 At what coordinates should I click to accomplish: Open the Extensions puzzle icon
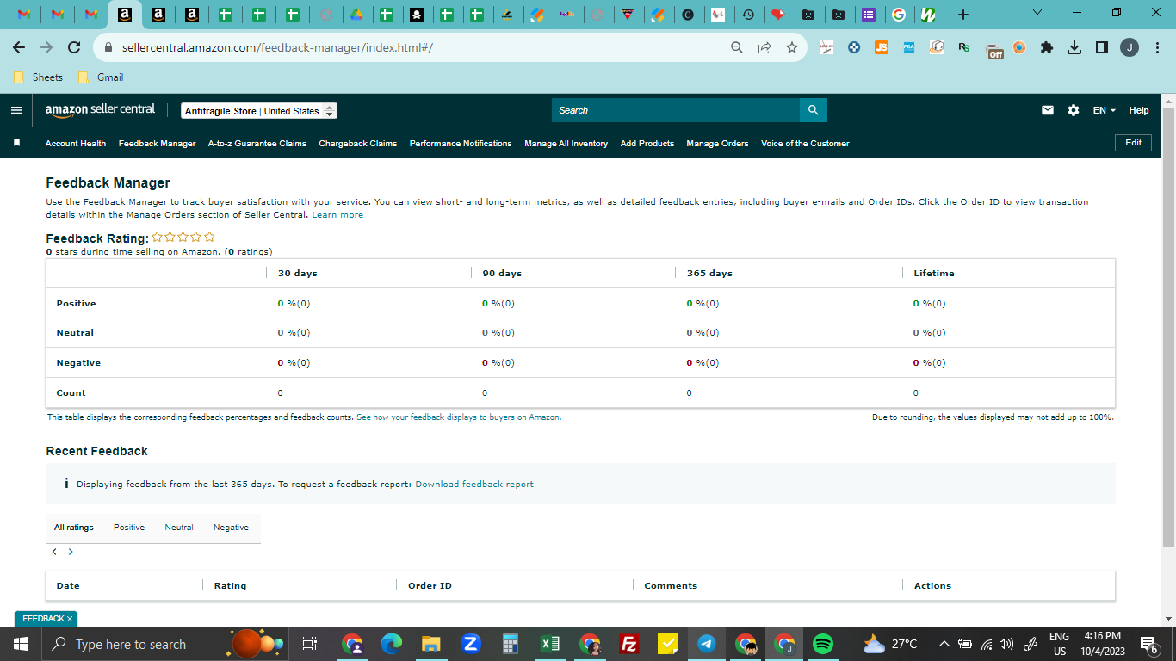[1047, 47]
